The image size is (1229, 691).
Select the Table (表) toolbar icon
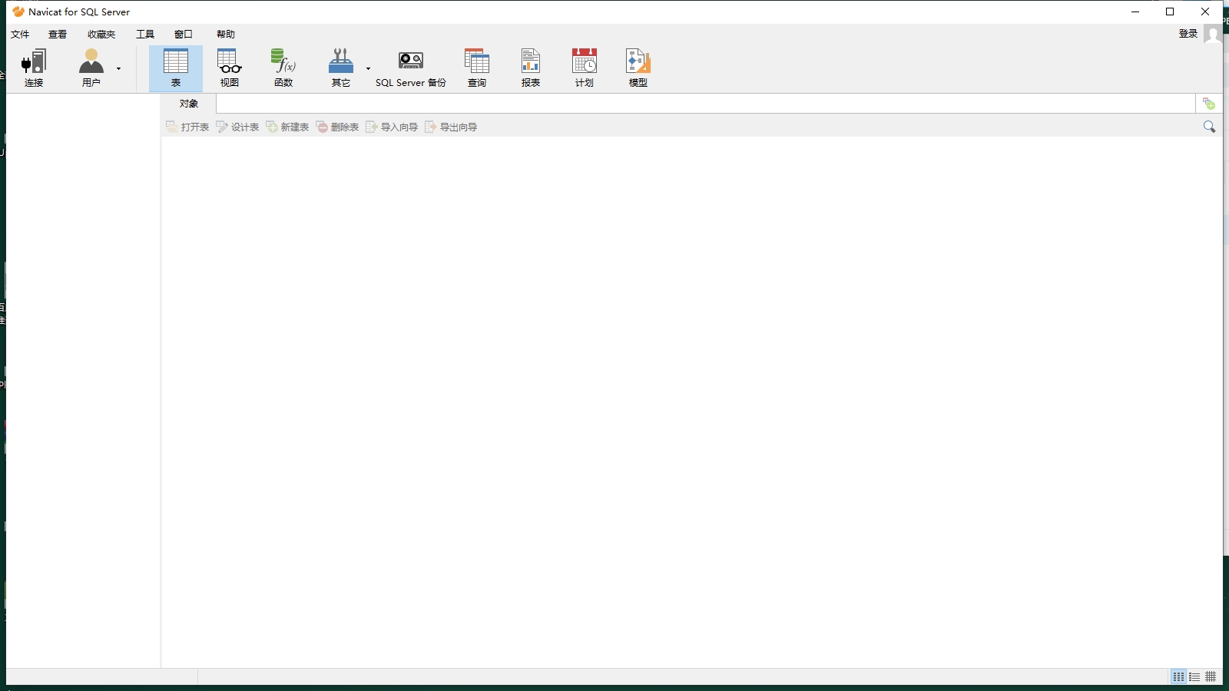(176, 68)
